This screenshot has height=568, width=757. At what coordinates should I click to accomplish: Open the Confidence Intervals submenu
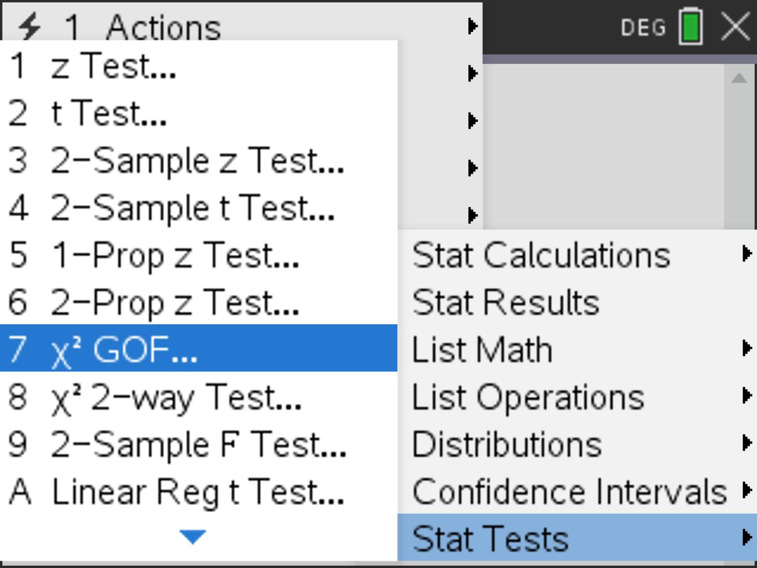[569, 491]
